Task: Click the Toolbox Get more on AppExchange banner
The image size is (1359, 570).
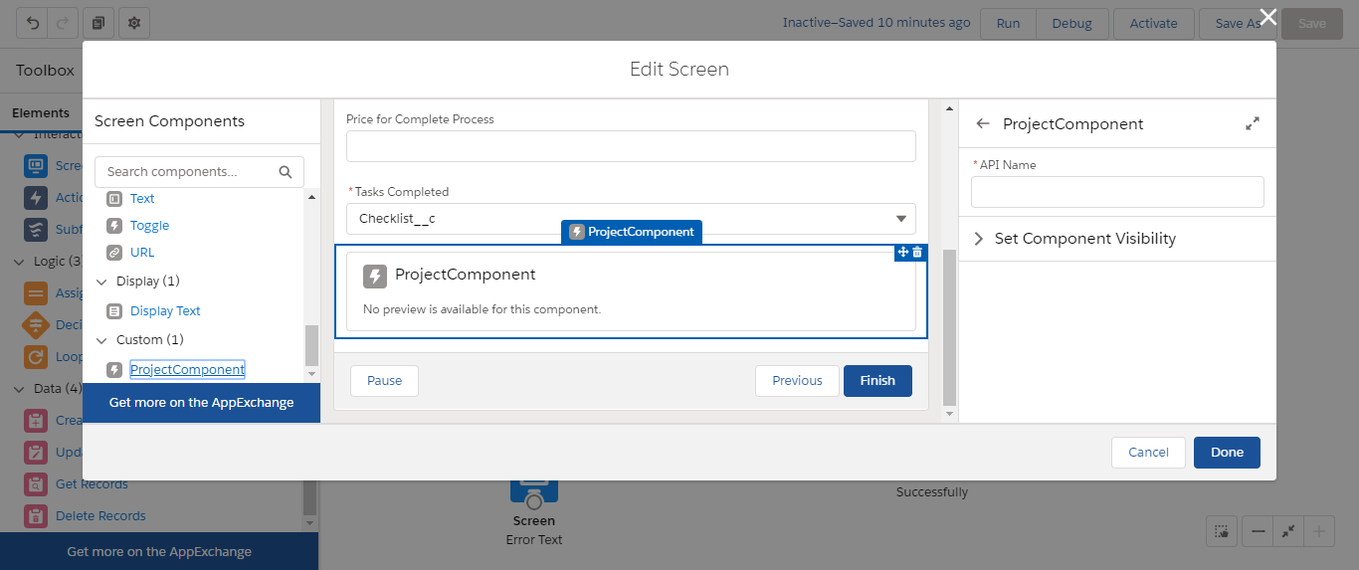Action: (159, 551)
